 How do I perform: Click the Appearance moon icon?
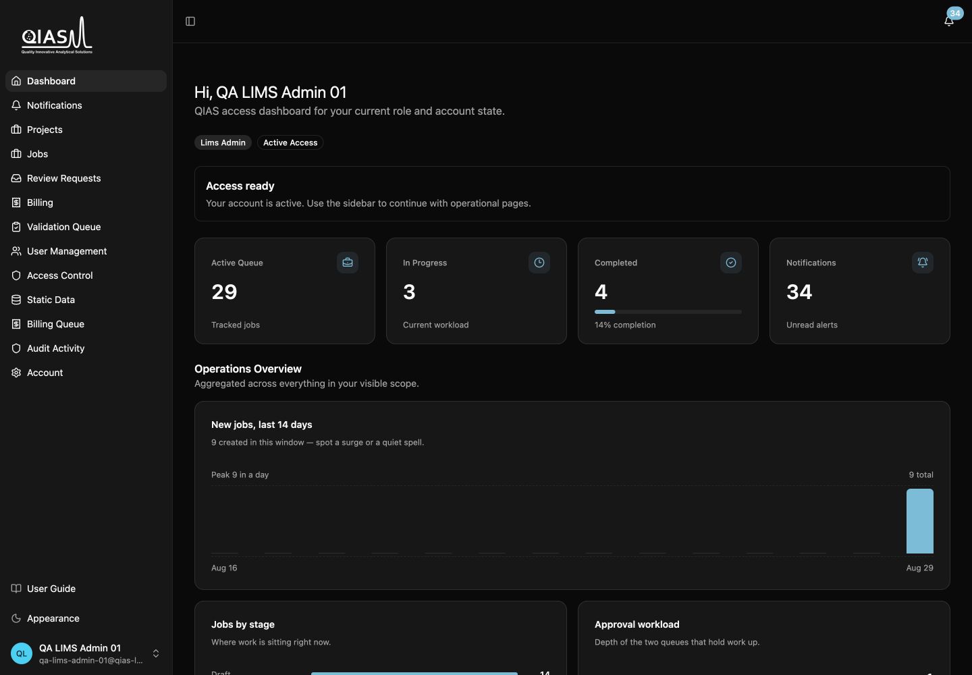(16, 618)
